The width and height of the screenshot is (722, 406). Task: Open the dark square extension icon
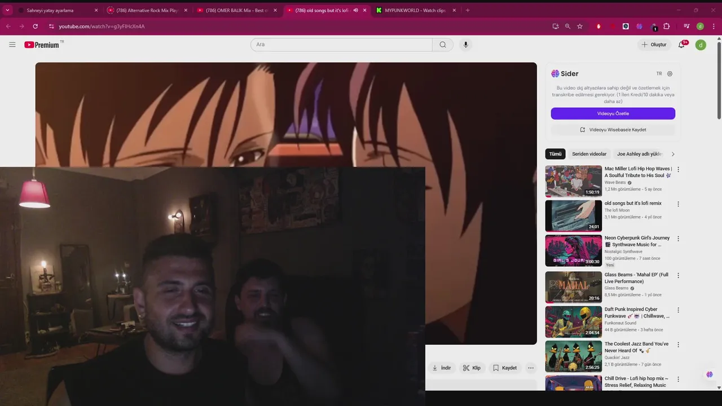tap(626, 26)
